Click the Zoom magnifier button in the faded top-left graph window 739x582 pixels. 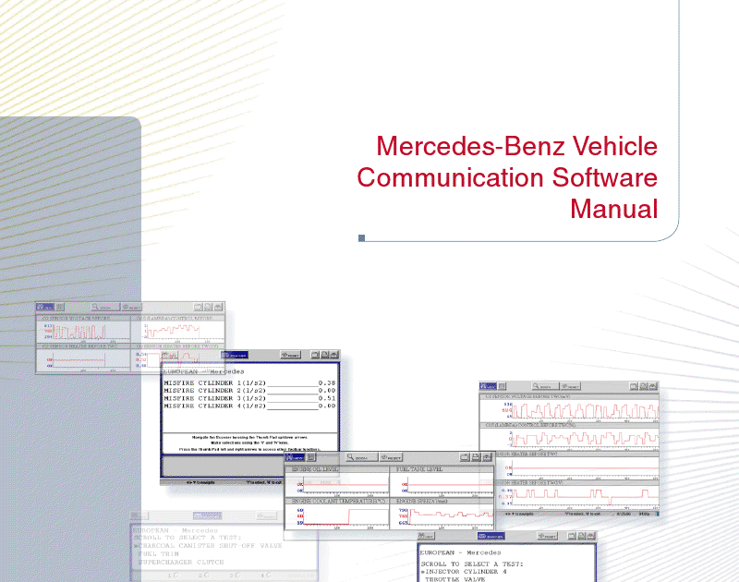coord(105,307)
